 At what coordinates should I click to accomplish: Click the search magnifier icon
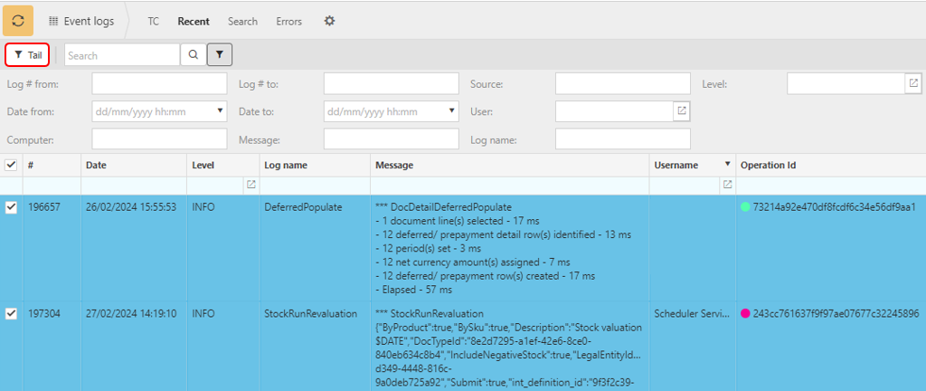(193, 55)
